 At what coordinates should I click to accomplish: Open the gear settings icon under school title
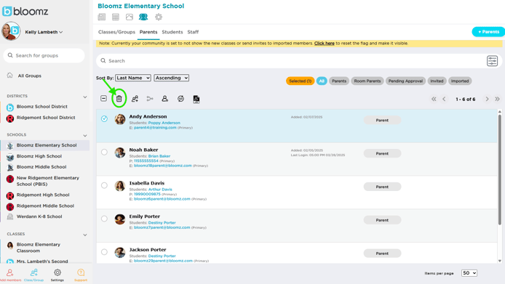coord(159,17)
